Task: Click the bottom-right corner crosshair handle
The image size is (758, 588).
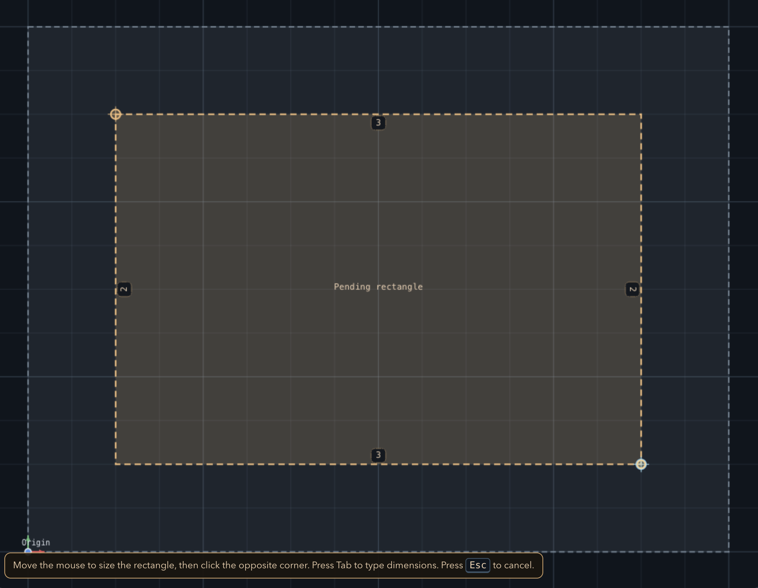Action: (642, 464)
